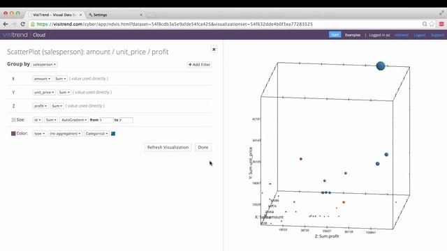This screenshot has height=251, width=447.
Task: Open a new browser tab
Action: [x=152, y=15]
